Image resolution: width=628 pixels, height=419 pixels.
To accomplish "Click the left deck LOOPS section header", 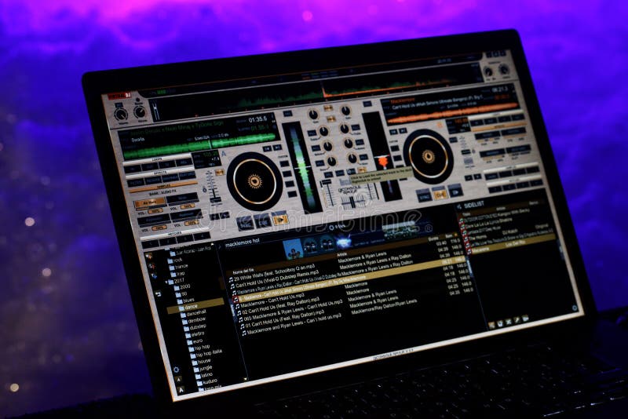I will (158, 160).
